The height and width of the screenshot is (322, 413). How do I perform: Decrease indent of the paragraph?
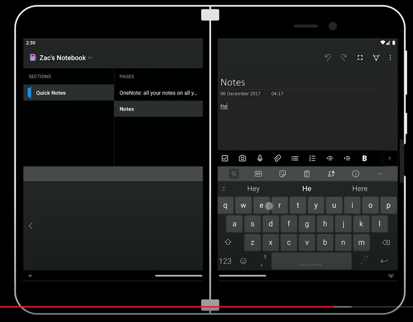pos(329,158)
